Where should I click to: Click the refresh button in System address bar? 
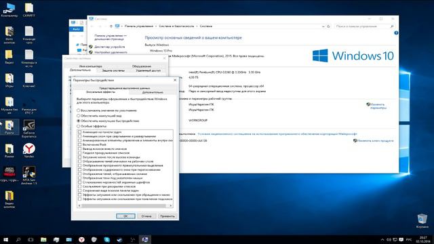click(x=328, y=26)
